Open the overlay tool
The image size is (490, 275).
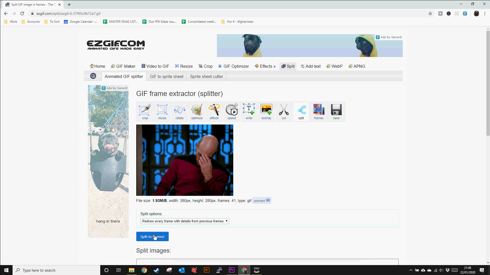[x=266, y=112]
